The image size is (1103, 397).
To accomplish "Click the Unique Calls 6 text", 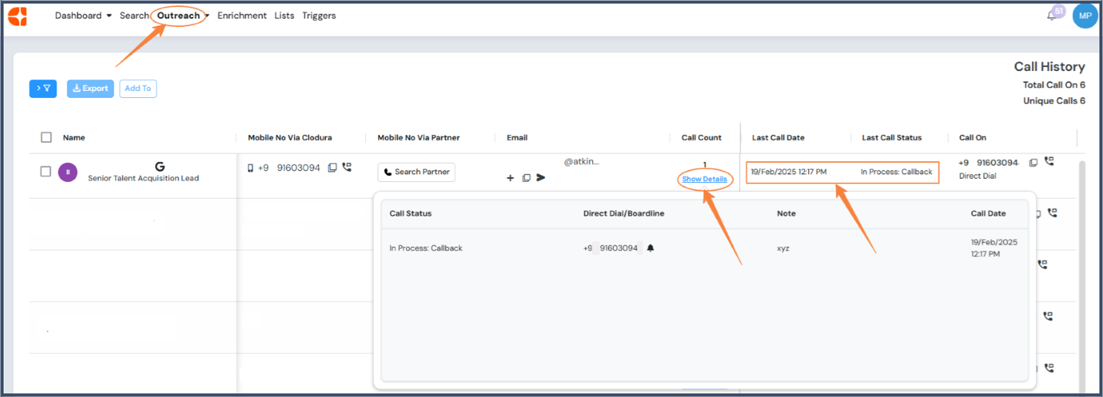I will [x=1054, y=101].
